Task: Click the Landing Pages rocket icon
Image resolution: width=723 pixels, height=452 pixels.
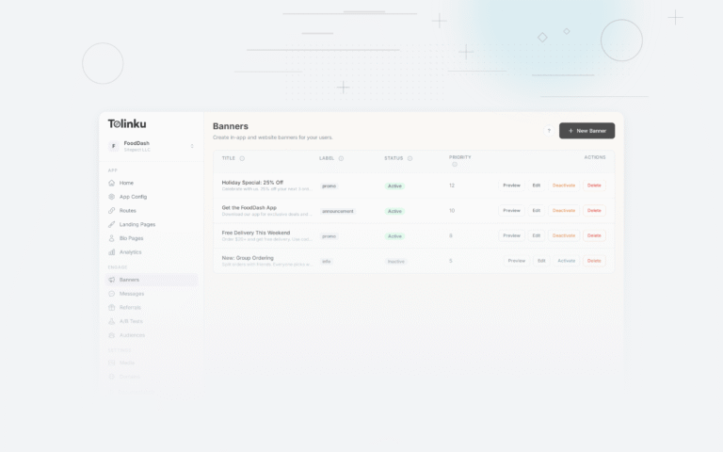Action: coord(112,225)
